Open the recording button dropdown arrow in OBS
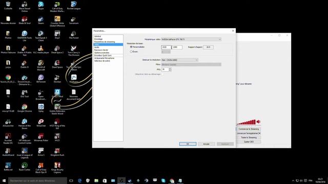Image resolution: width=328 pixels, height=184 pixels. click(260, 133)
